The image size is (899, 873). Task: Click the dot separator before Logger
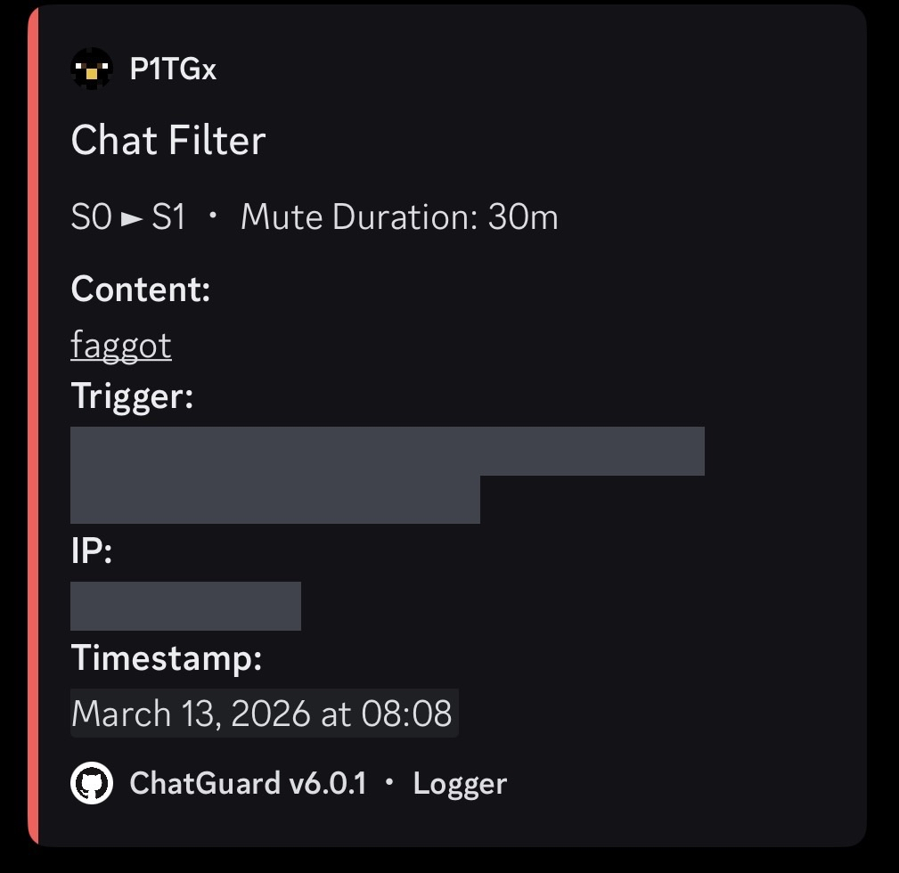point(389,782)
